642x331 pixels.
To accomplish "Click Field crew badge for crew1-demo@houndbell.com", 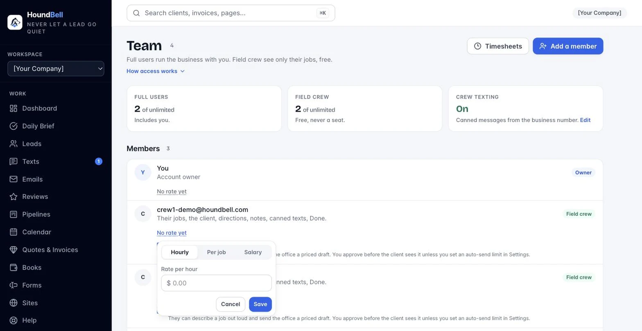I will pos(579,214).
